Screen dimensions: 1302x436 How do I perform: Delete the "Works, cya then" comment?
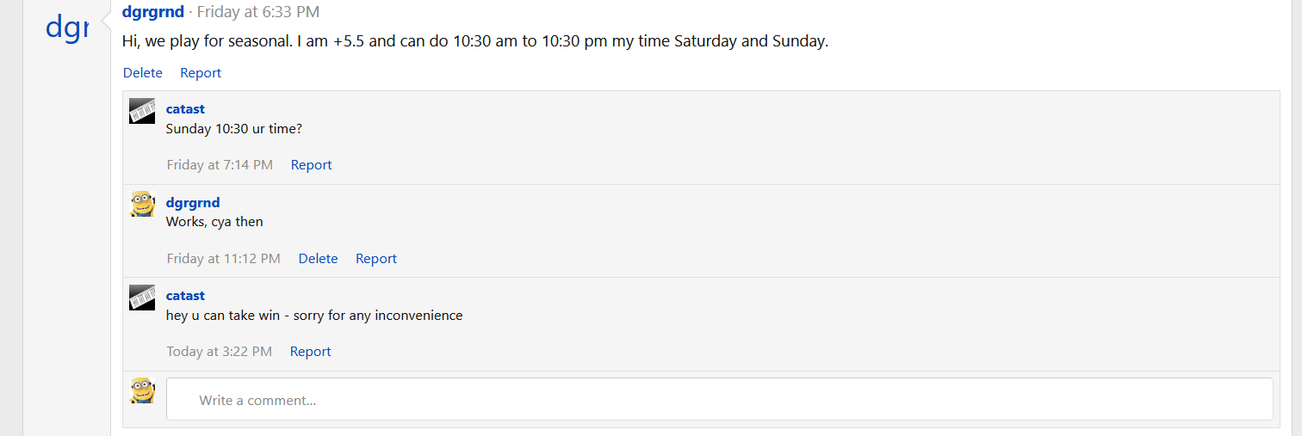pyautogui.click(x=318, y=259)
